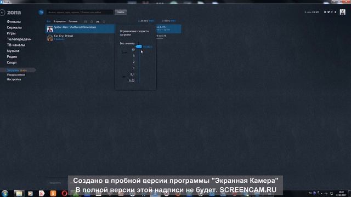Set speed limit slider to 0,02
Image resolution: width=351 pixels, height=197 pixels.
132,80
